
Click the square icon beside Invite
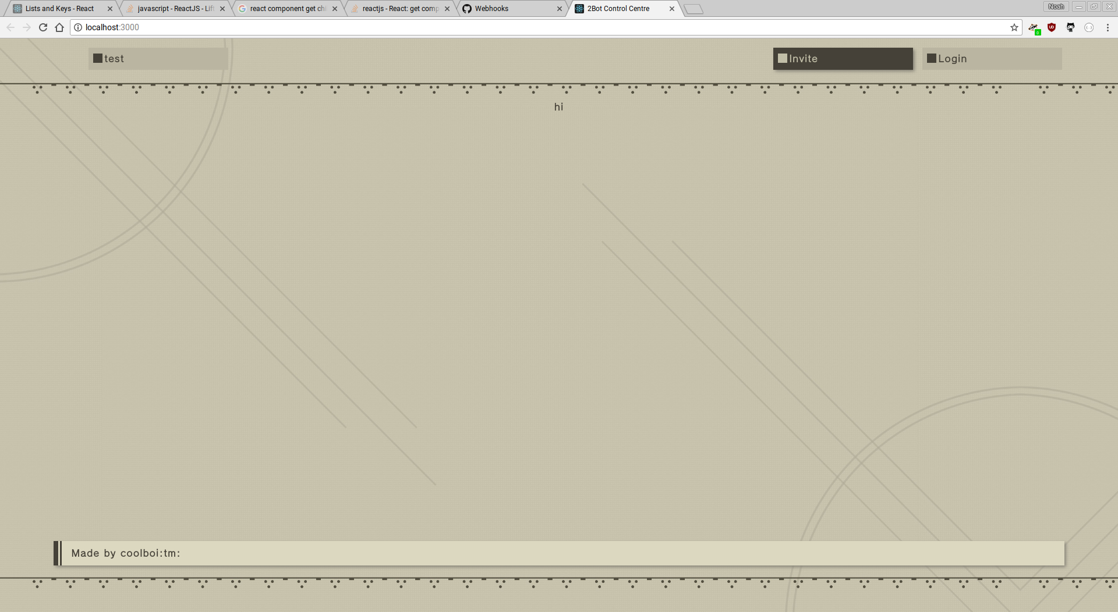pos(783,58)
